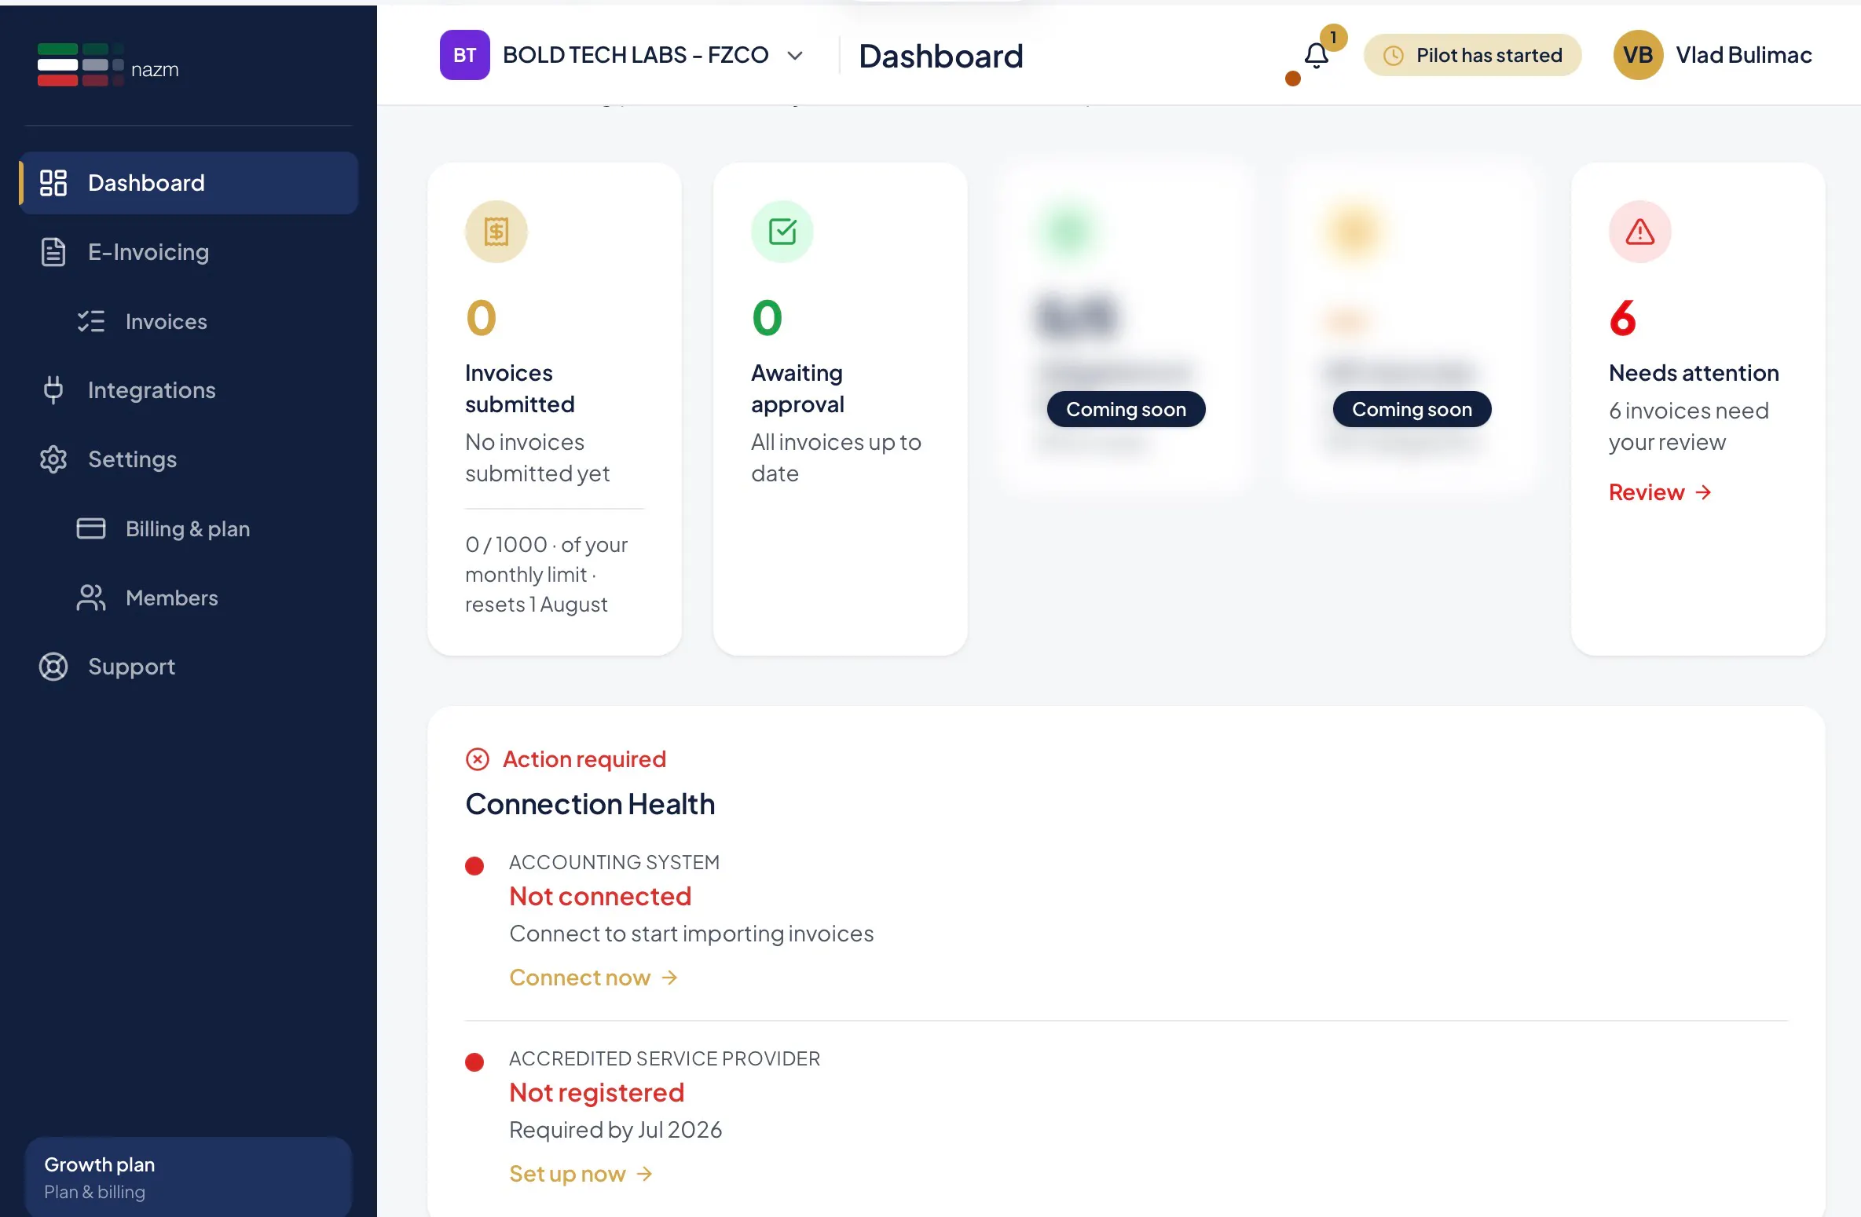1861x1217 pixels.
Task: Click the BT company avatar
Action: [465, 55]
